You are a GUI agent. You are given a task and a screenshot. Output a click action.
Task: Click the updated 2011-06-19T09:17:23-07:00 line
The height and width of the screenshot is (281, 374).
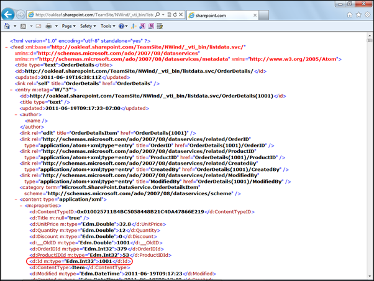tap(84, 108)
